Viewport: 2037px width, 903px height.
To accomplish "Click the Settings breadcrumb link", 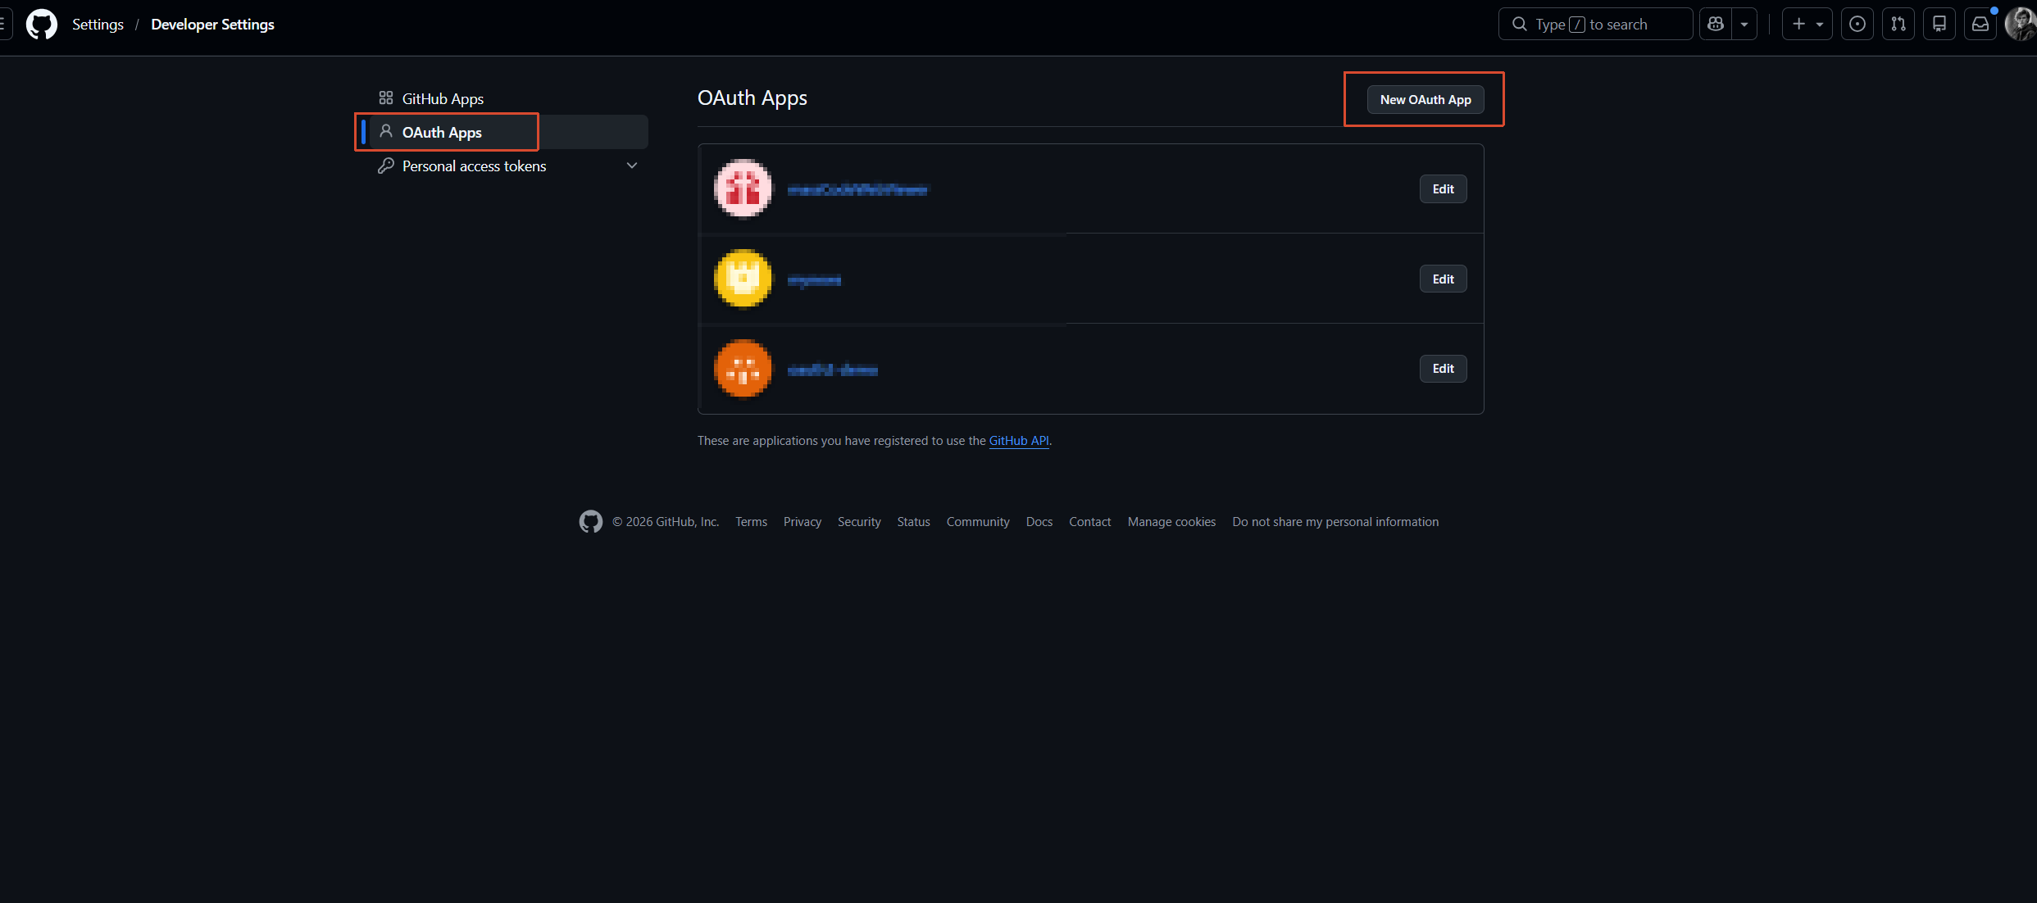I will click(x=98, y=25).
